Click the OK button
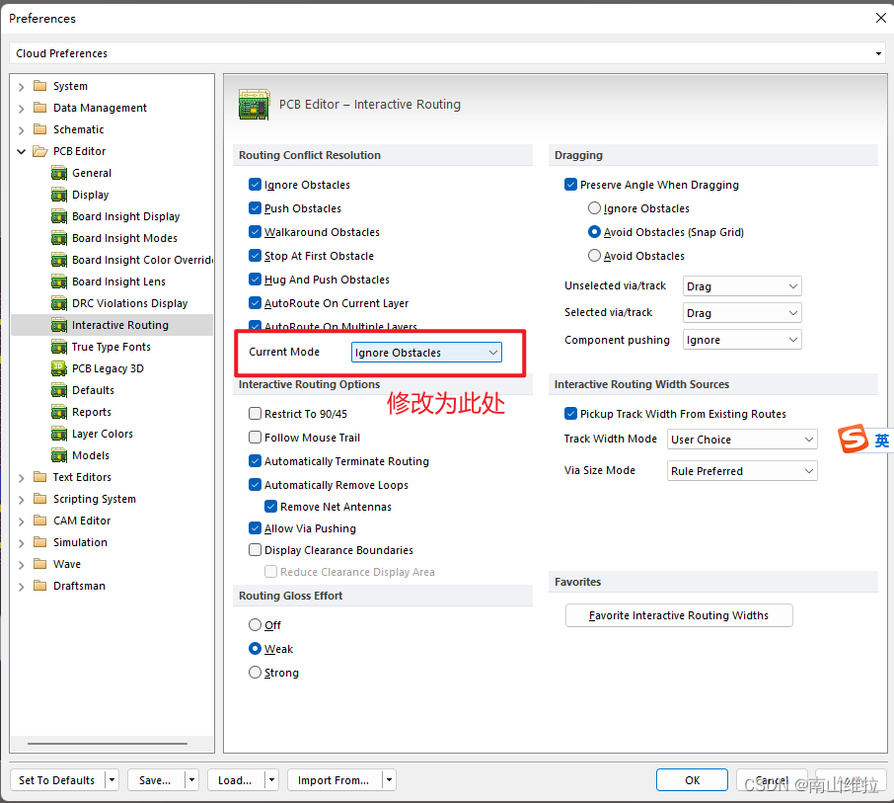 tap(692, 779)
